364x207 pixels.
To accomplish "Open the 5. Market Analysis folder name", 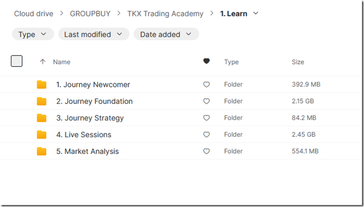I will click(x=87, y=151).
